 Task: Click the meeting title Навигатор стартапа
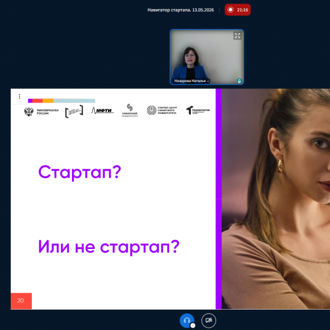pos(181,10)
